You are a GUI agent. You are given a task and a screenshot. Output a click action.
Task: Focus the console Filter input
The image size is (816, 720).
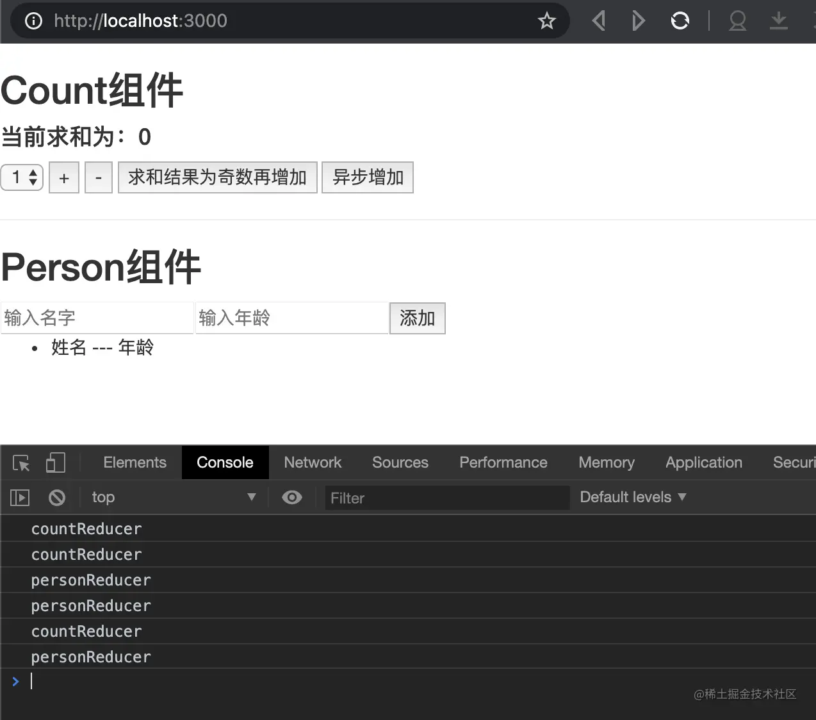pos(447,498)
